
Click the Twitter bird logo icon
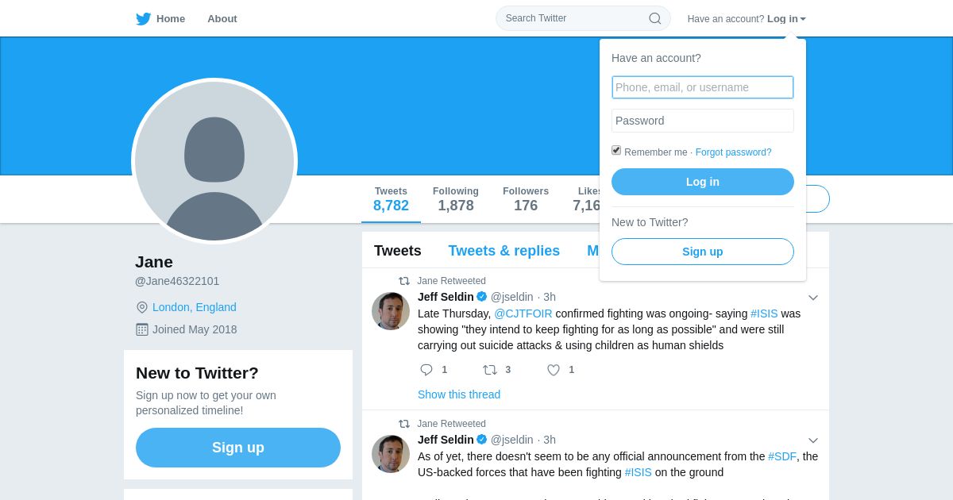pyautogui.click(x=143, y=19)
